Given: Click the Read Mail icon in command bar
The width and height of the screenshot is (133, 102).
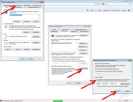Looking at the screenshot, I should coord(97,10).
